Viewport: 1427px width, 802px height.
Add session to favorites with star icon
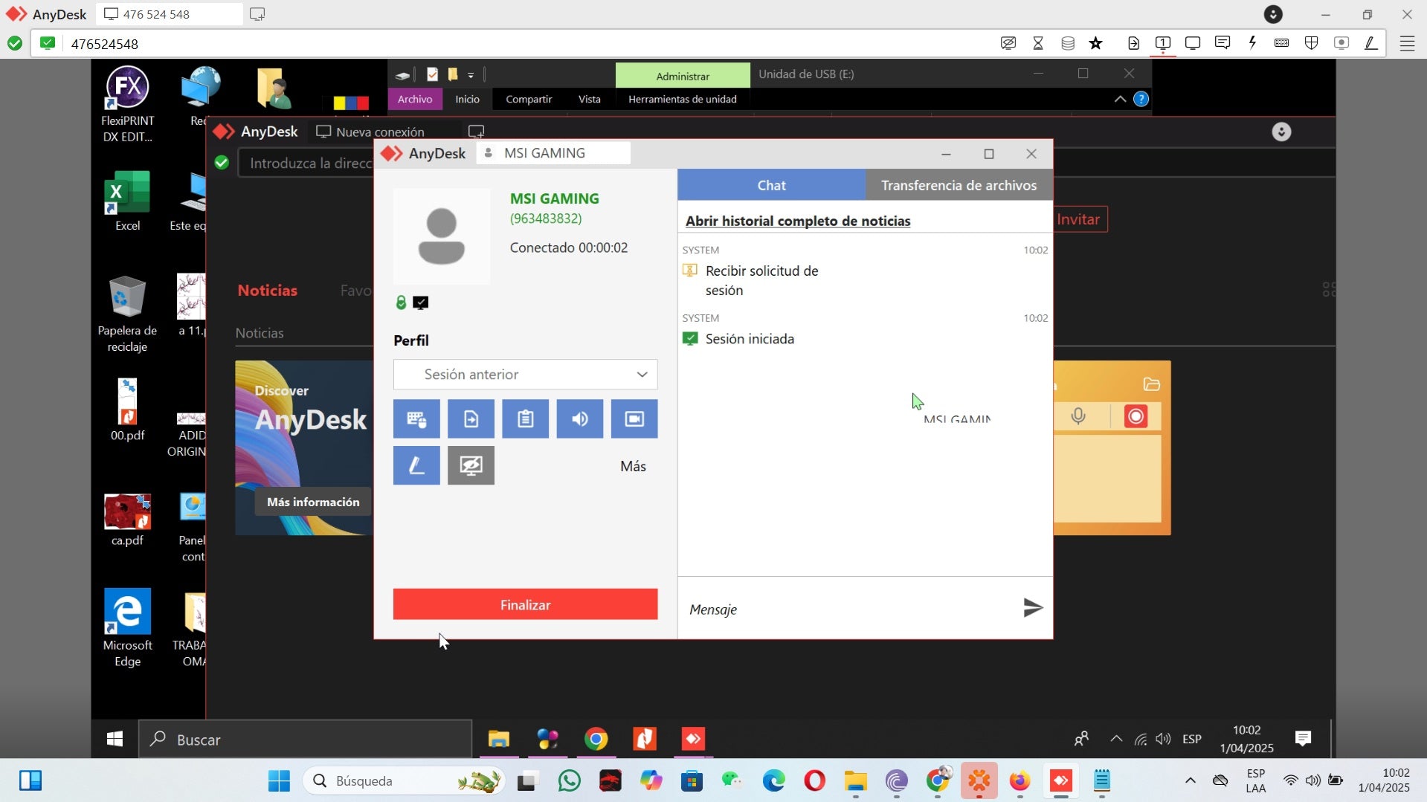[x=1096, y=43]
